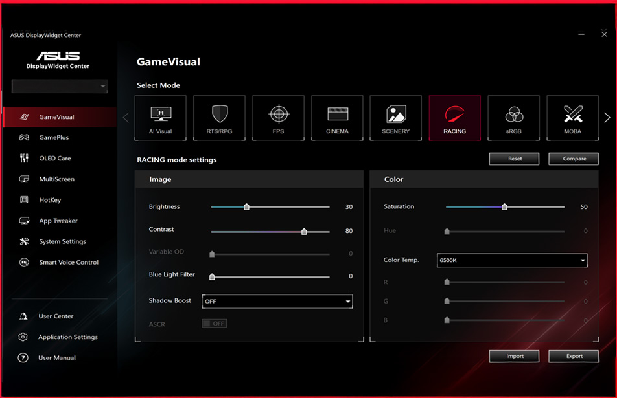Expand the monitor selection dropdown

tap(59, 85)
